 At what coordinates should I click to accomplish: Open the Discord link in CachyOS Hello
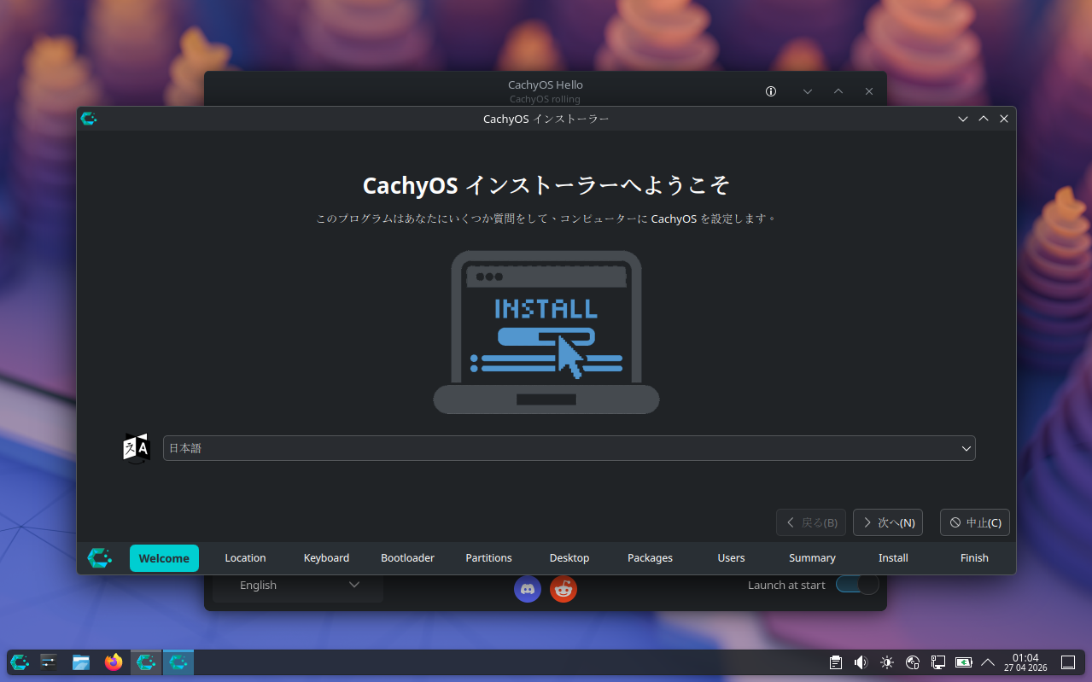(x=528, y=588)
